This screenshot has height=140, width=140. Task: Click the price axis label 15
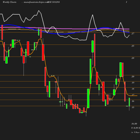click(133, 107)
